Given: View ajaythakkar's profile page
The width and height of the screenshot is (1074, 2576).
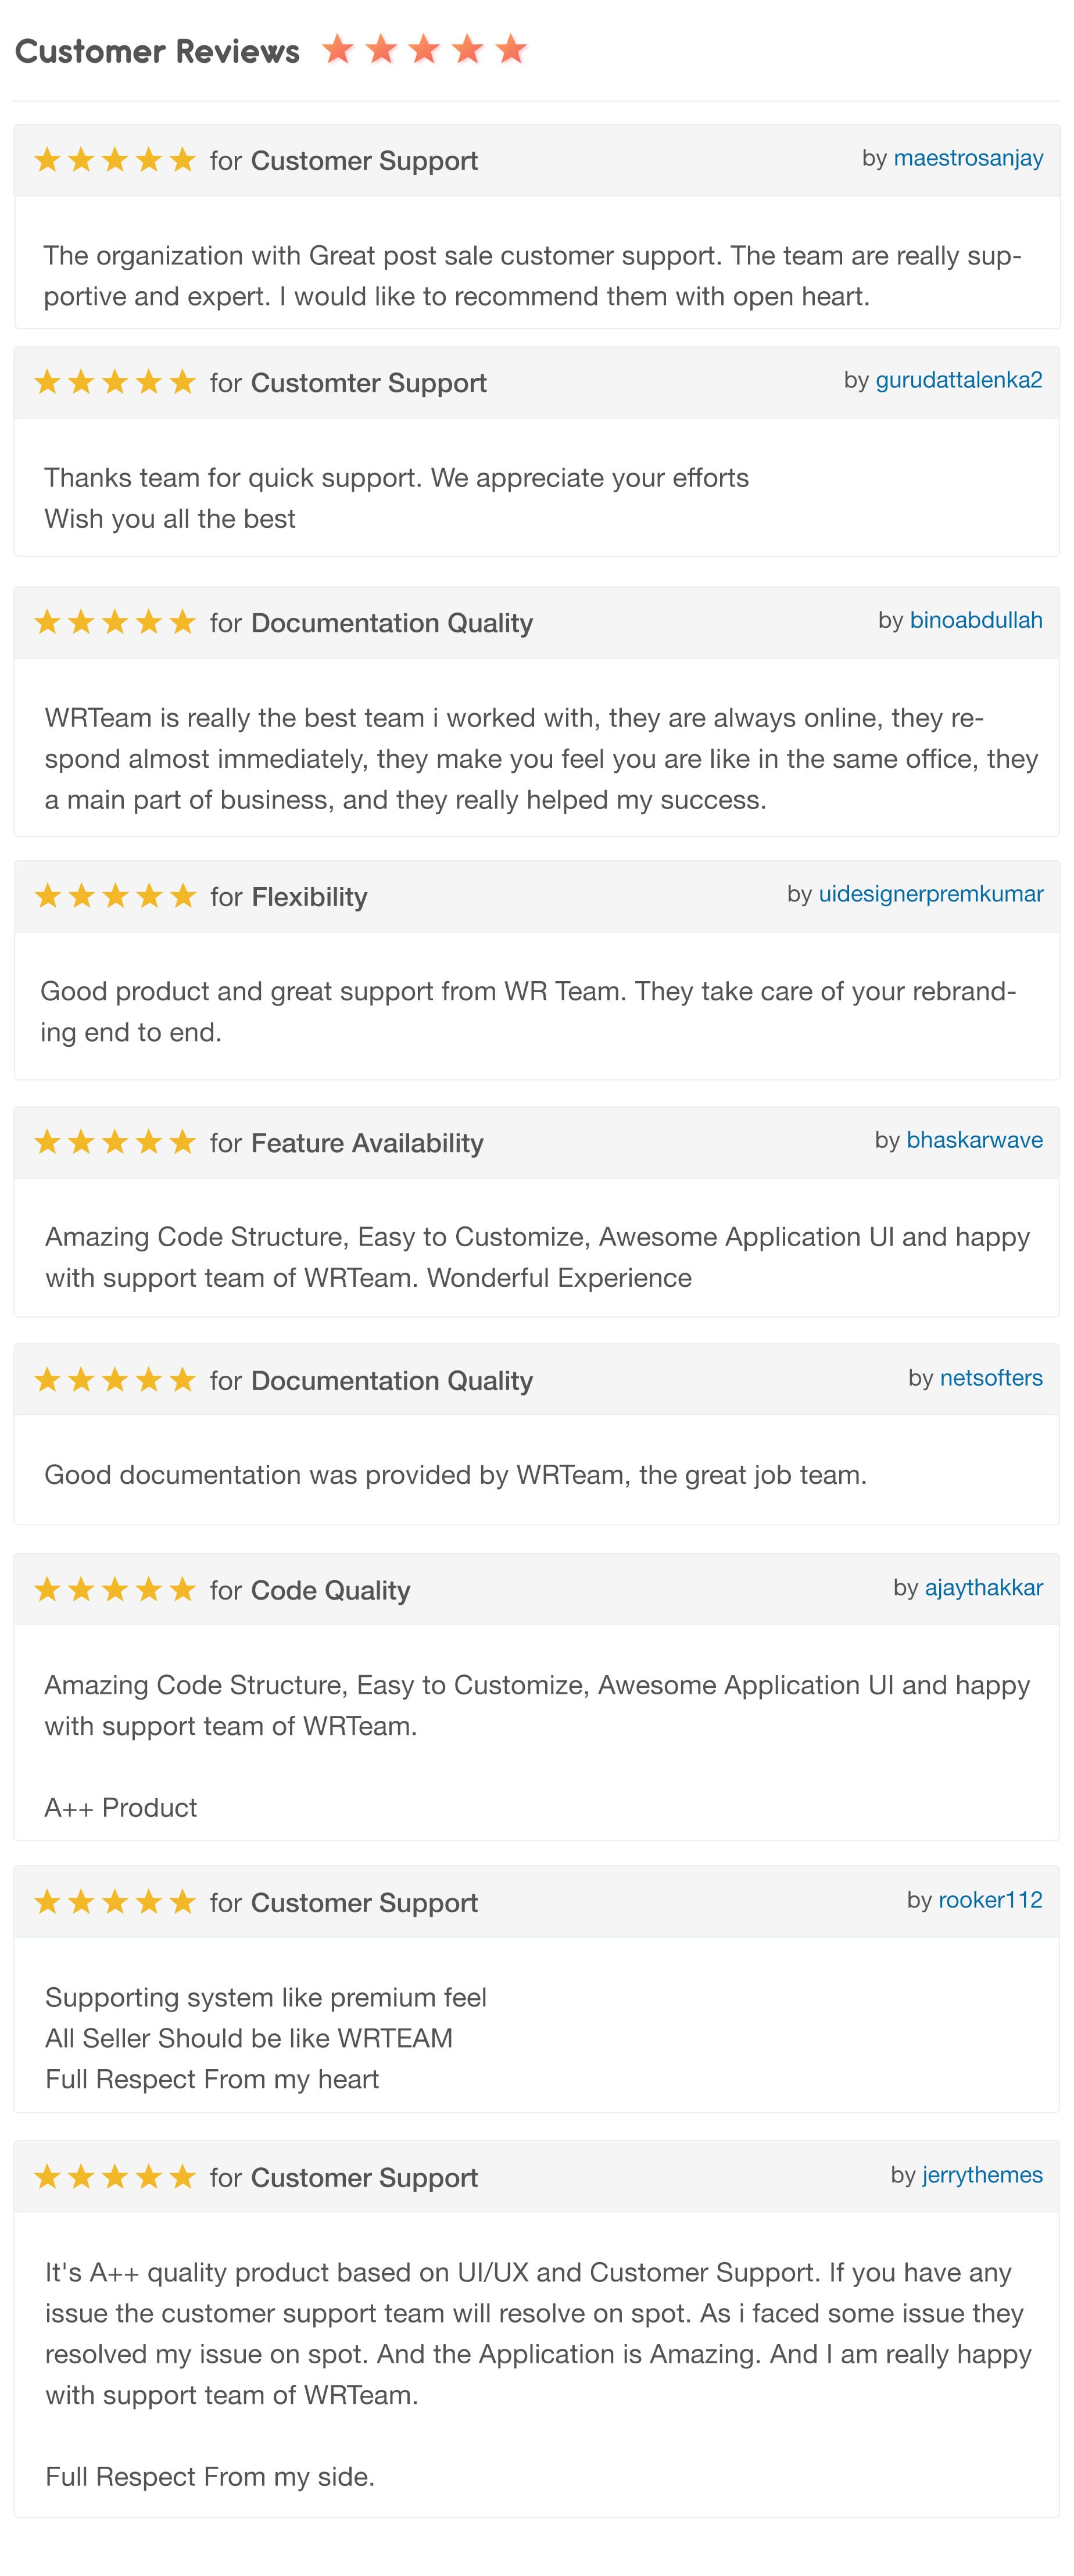Looking at the screenshot, I should [983, 1588].
